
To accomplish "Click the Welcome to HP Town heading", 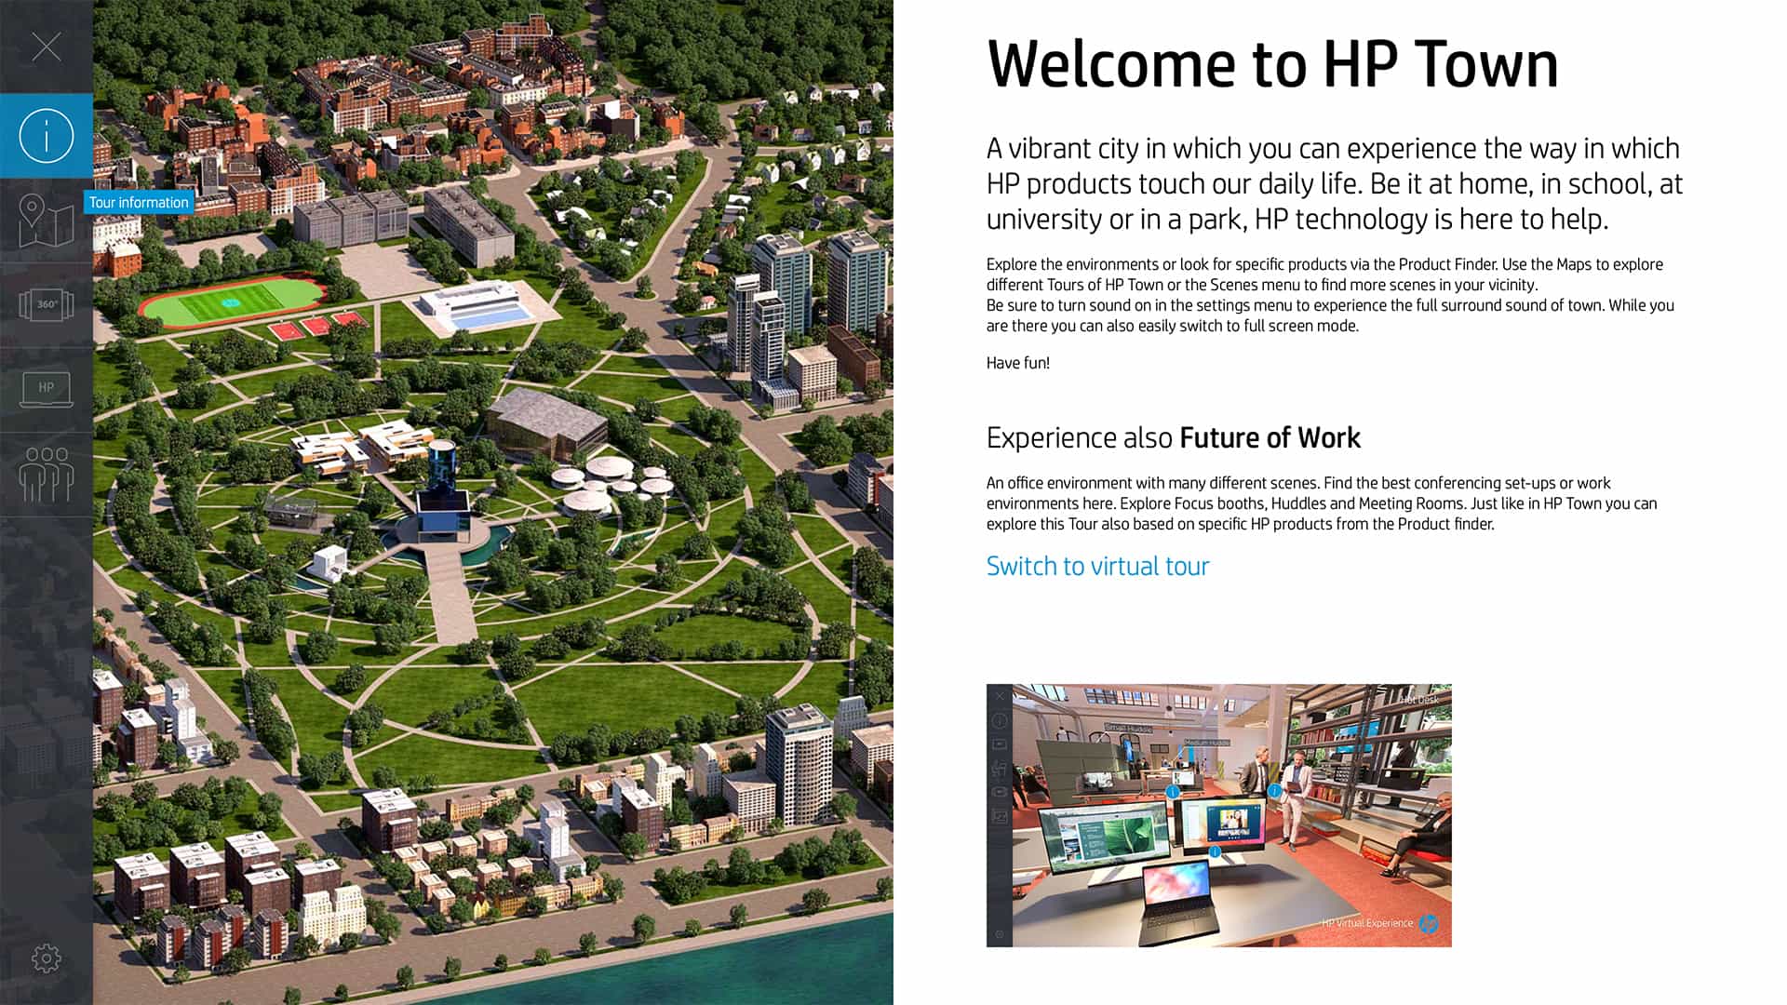I will [x=1272, y=64].
